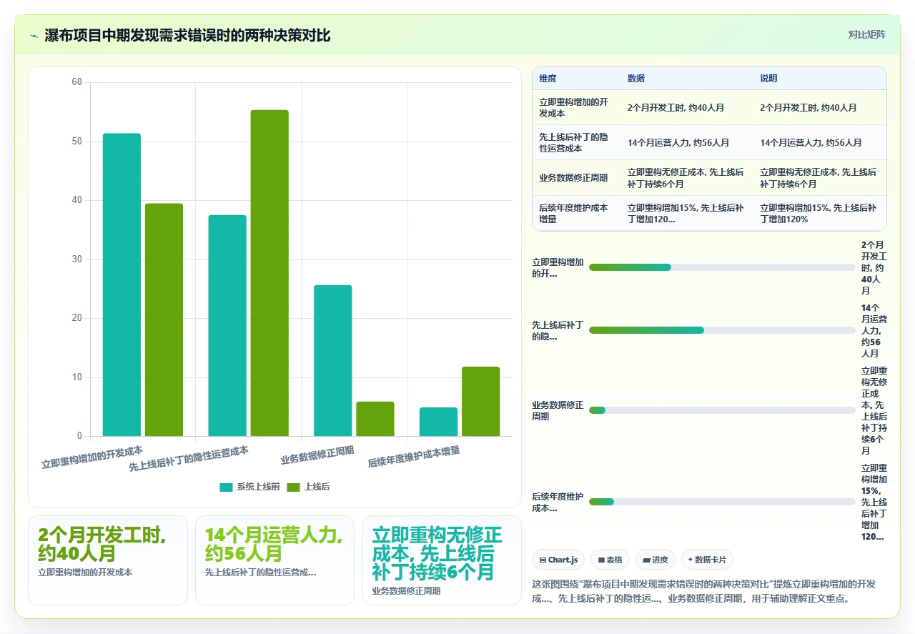Click the y-axis value 30
The height and width of the screenshot is (634, 915).
coord(77,259)
